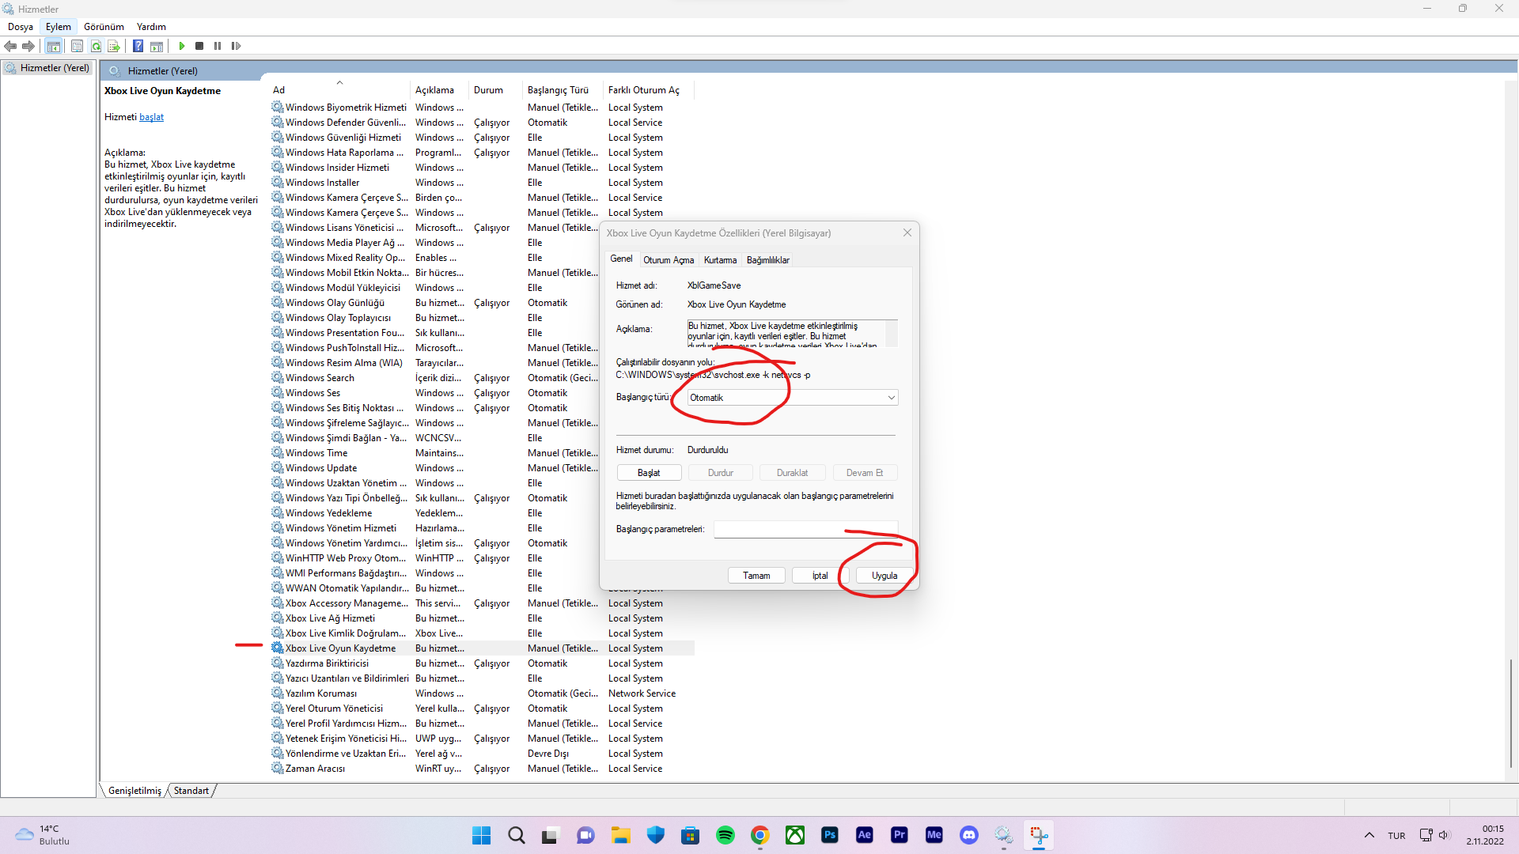This screenshot has width=1519, height=854.
Task: Open Spotify from the taskbar
Action: tap(725, 835)
